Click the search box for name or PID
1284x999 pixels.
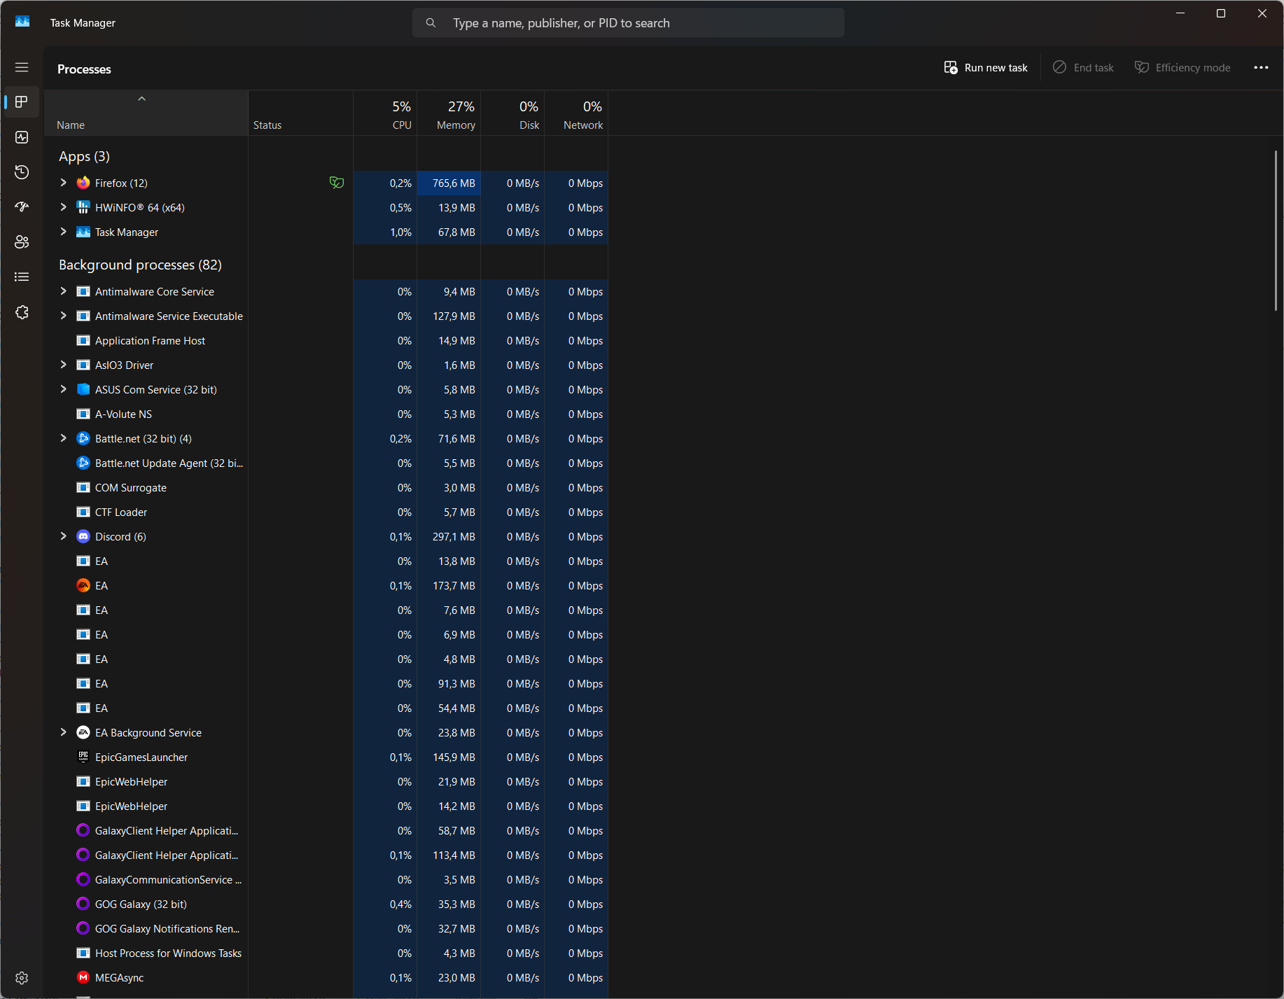(628, 23)
